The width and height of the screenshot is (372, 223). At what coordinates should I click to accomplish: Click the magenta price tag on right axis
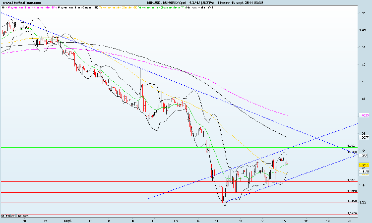click(x=364, y=114)
